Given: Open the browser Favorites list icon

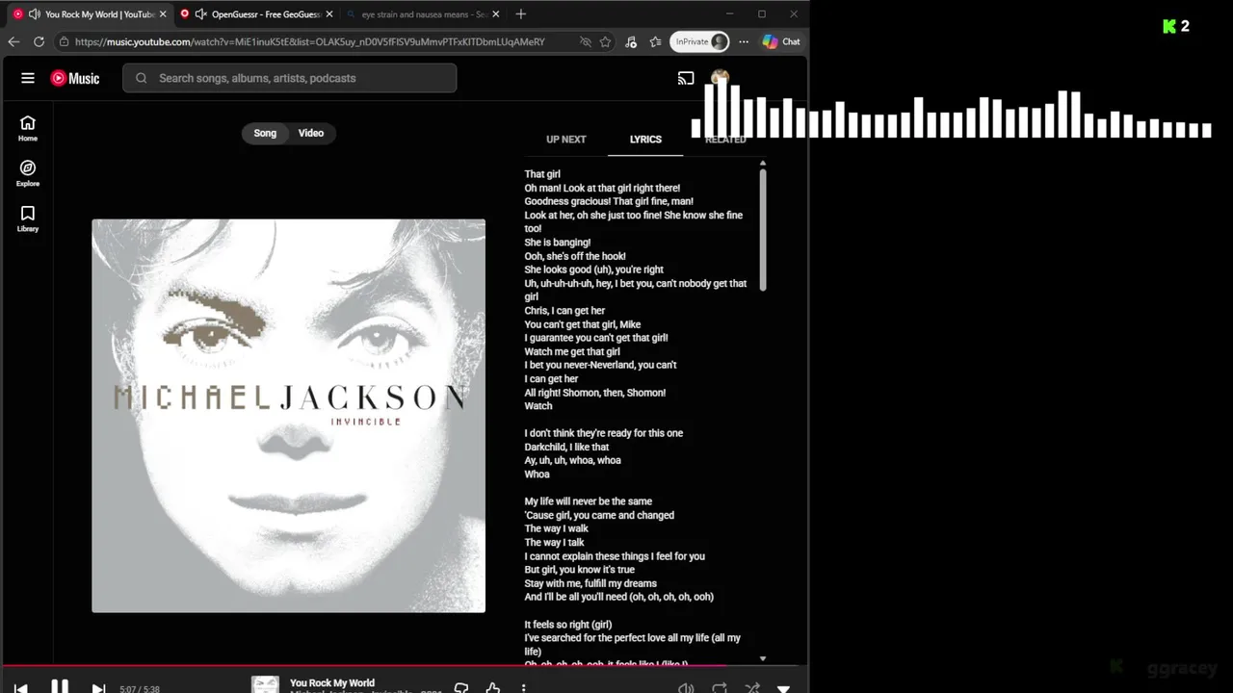Looking at the screenshot, I should [656, 41].
